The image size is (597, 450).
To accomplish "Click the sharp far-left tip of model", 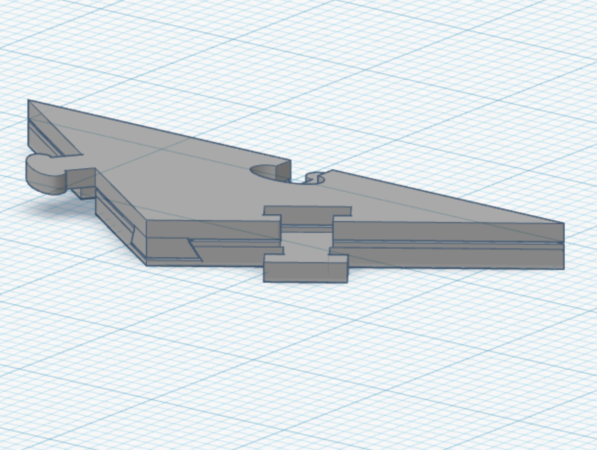I will tap(29, 102).
